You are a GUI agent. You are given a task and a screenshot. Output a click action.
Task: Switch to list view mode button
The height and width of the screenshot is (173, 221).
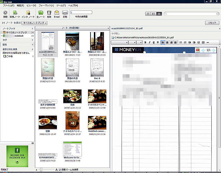click(148, 14)
